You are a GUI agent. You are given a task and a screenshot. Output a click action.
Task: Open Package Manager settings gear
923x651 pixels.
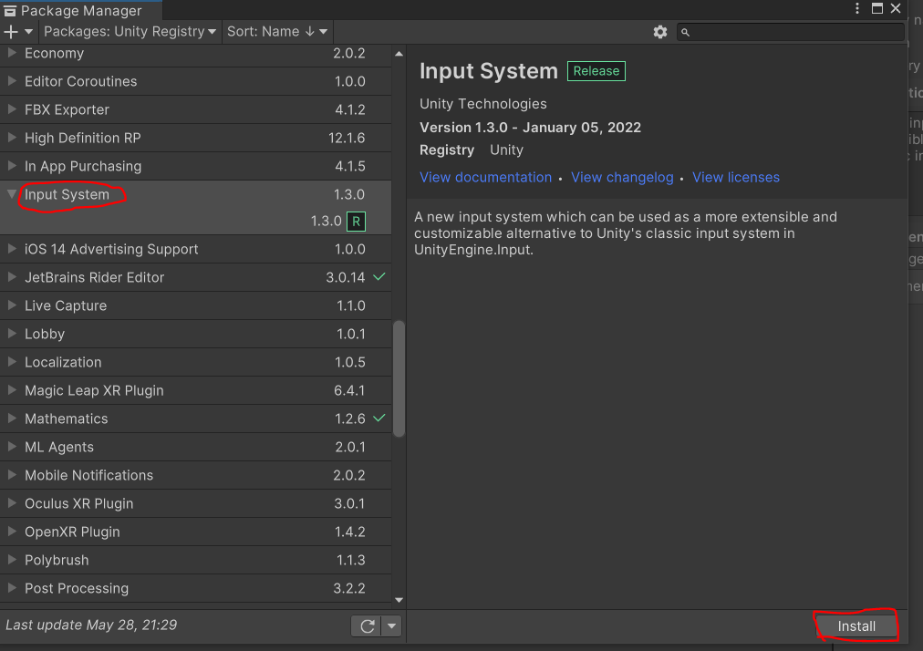coord(660,32)
